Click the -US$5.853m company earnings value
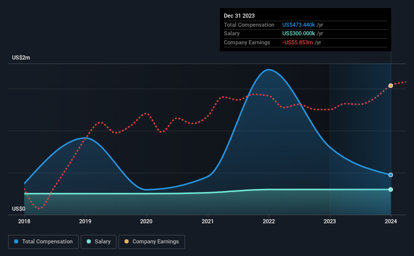The image size is (414, 256). [298, 42]
